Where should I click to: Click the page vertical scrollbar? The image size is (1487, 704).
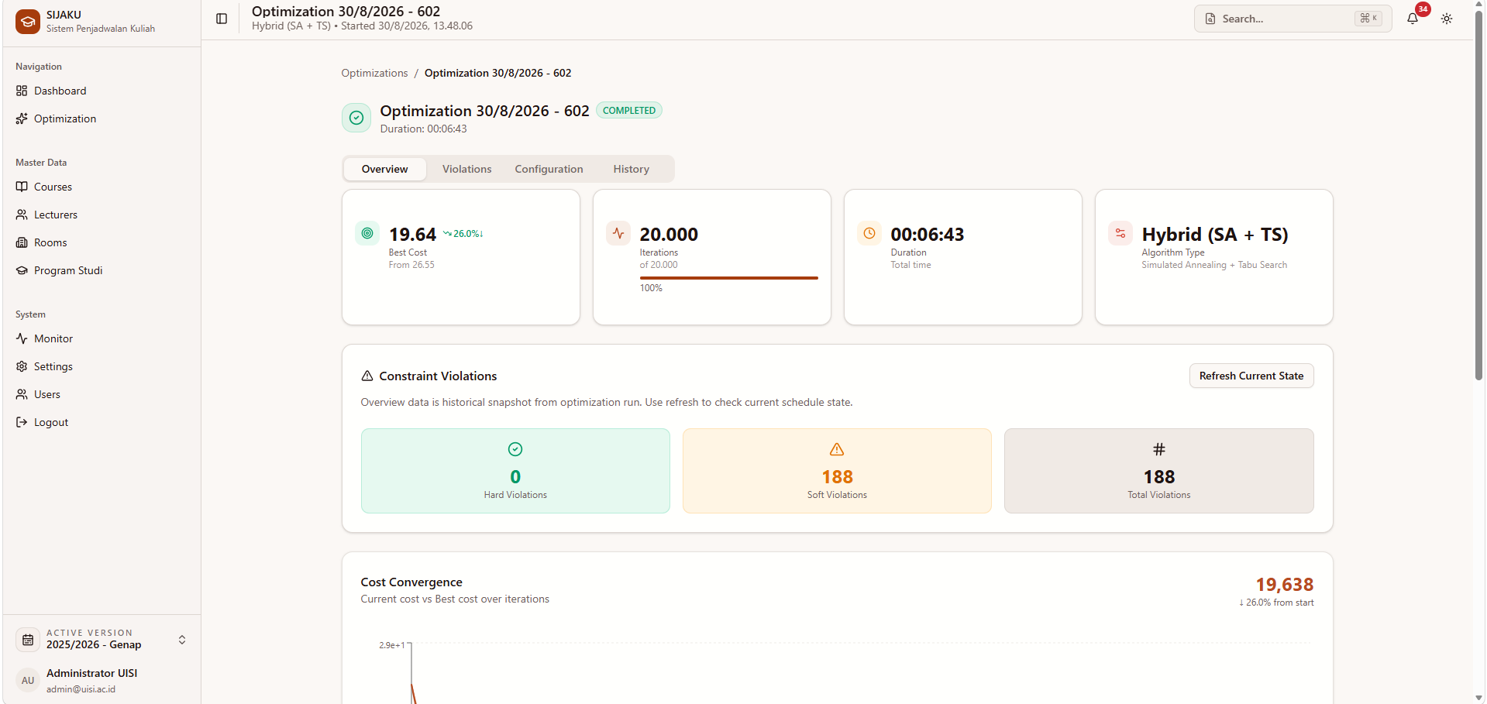pos(1479,194)
